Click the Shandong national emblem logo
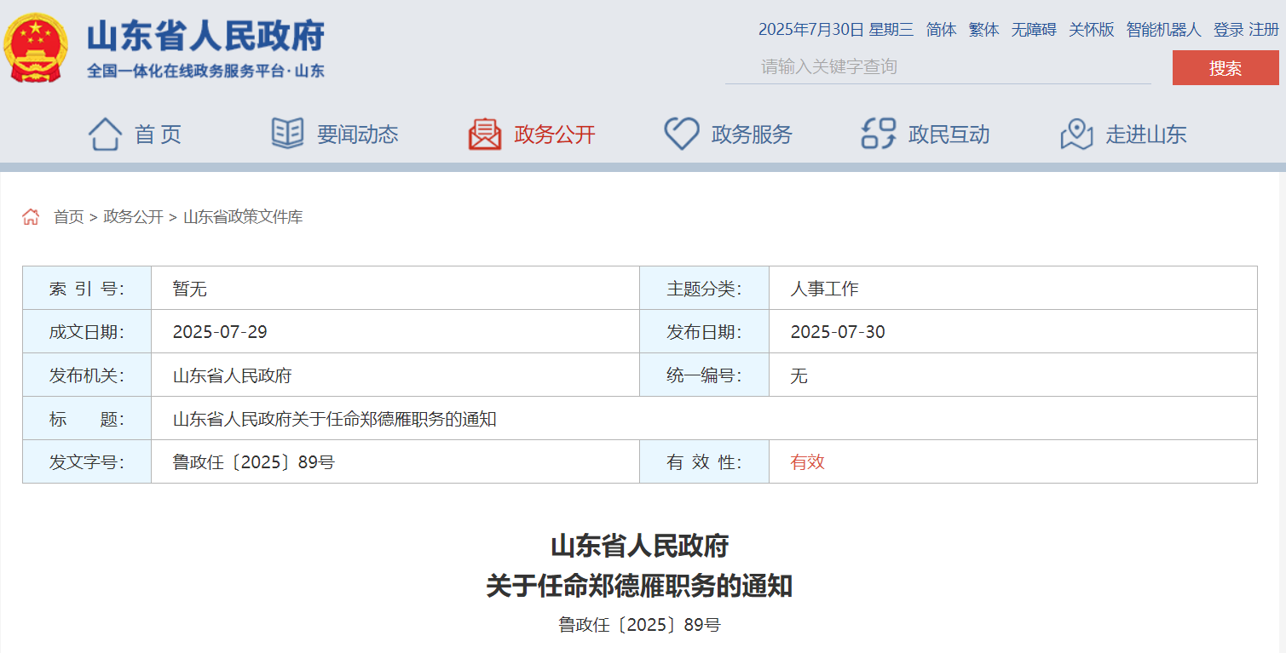 [x=36, y=48]
